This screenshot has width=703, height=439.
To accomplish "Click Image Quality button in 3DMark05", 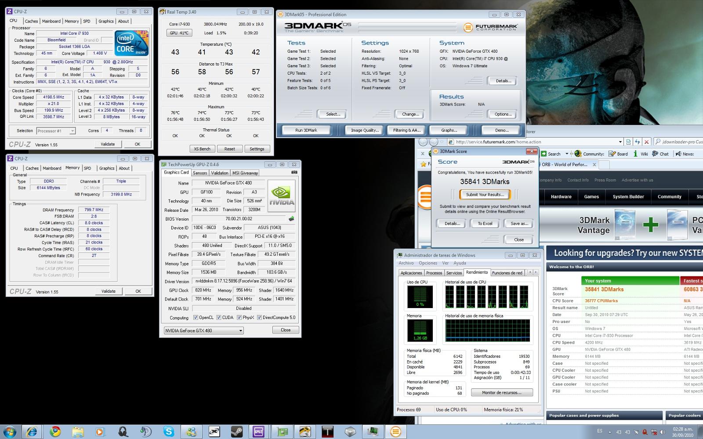I will click(365, 130).
